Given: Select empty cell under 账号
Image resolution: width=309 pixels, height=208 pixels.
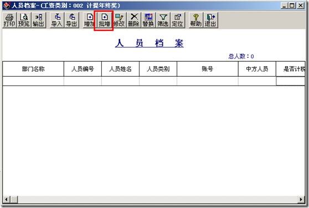Looking at the screenshot, I should [208, 81].
